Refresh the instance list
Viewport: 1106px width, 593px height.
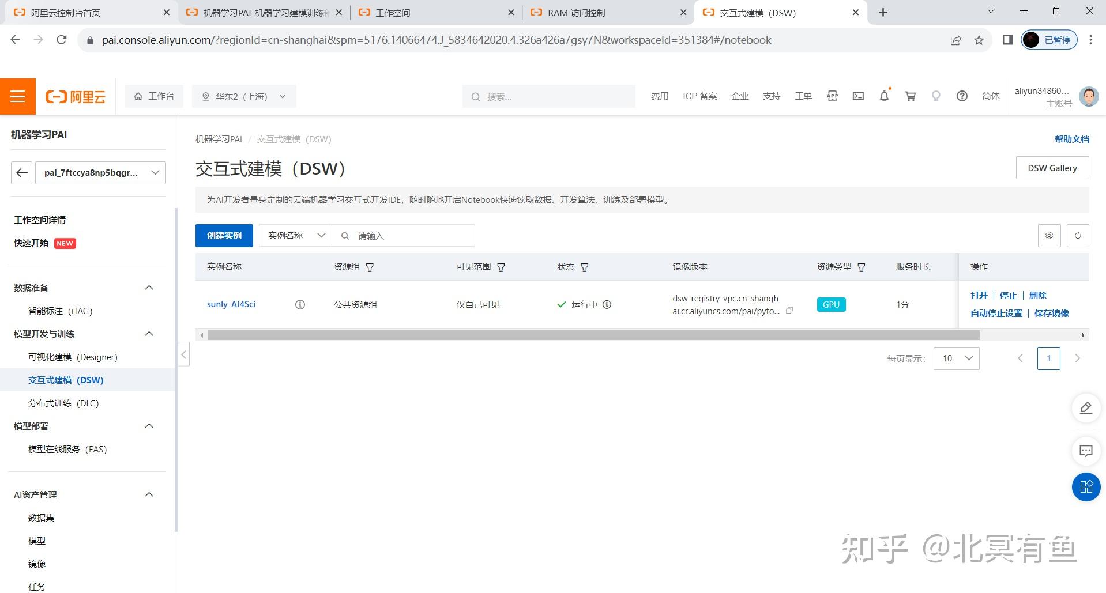click(1078, 235)
